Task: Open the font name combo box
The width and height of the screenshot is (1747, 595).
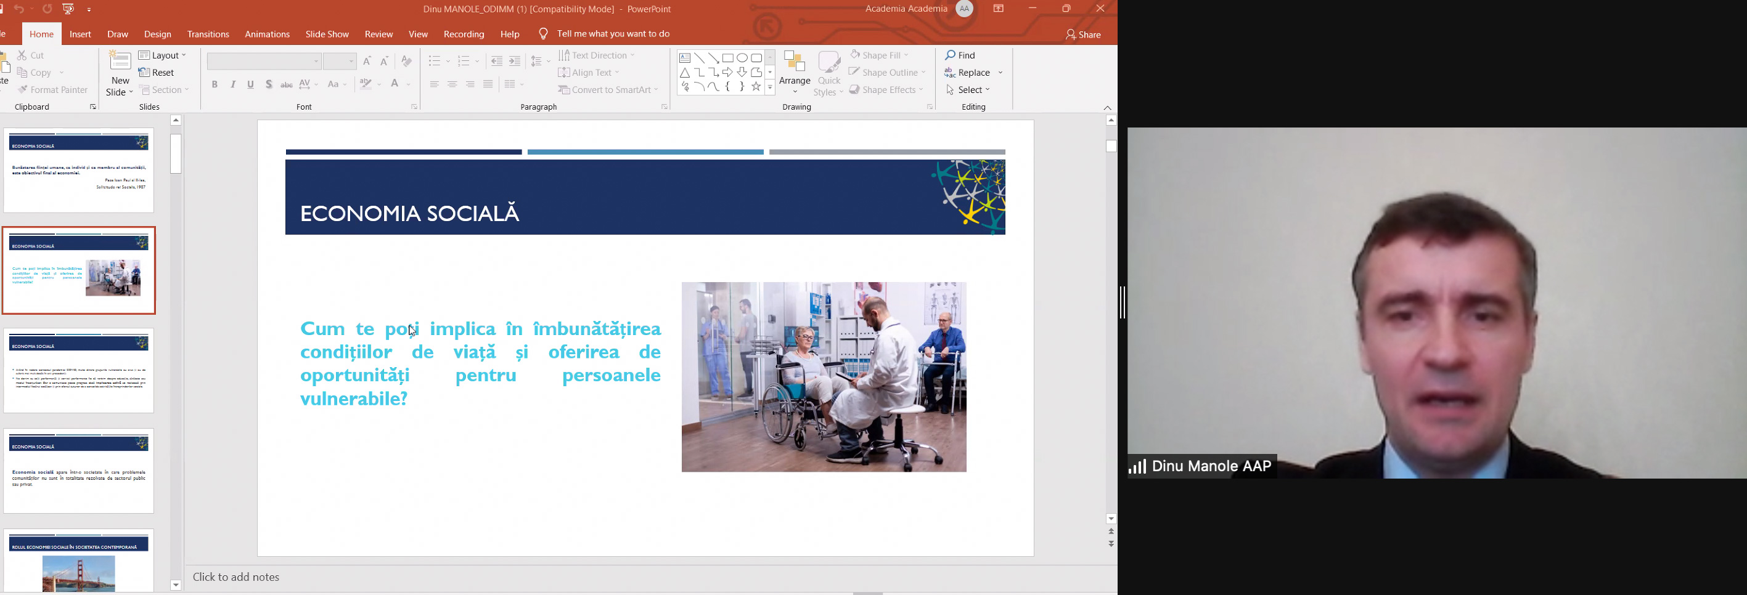Action: click(264, 62)
